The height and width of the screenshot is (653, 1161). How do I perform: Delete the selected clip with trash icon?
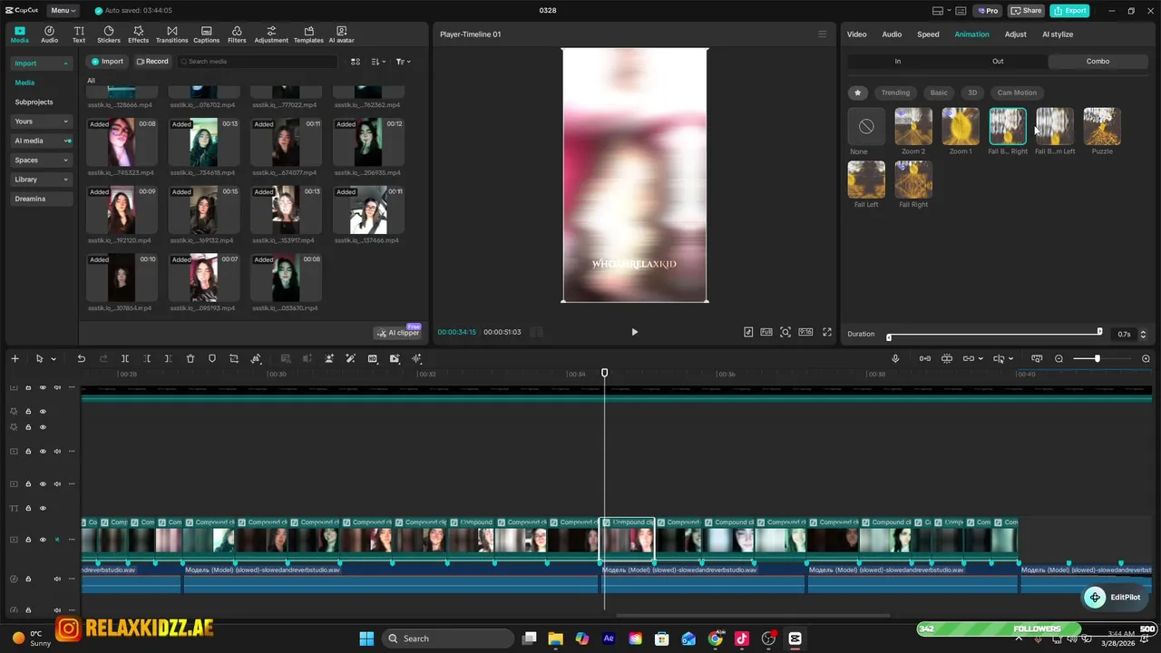[x=190, y=359]
